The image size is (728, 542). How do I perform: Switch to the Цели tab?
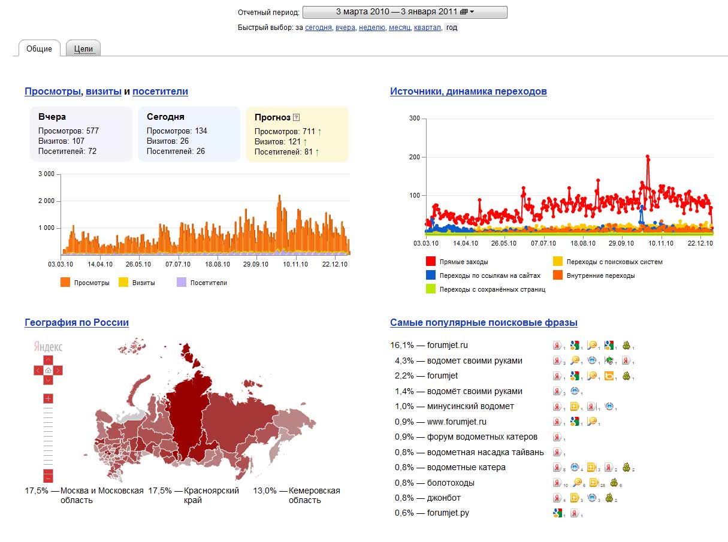pyautogui.click(x=83, y=49)
